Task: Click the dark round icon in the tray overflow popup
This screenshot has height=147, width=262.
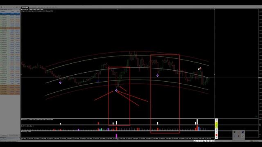Action: (239, 136)
